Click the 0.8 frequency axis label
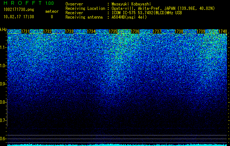The width and height of the screenshot is (230, 146). point(3,102)
